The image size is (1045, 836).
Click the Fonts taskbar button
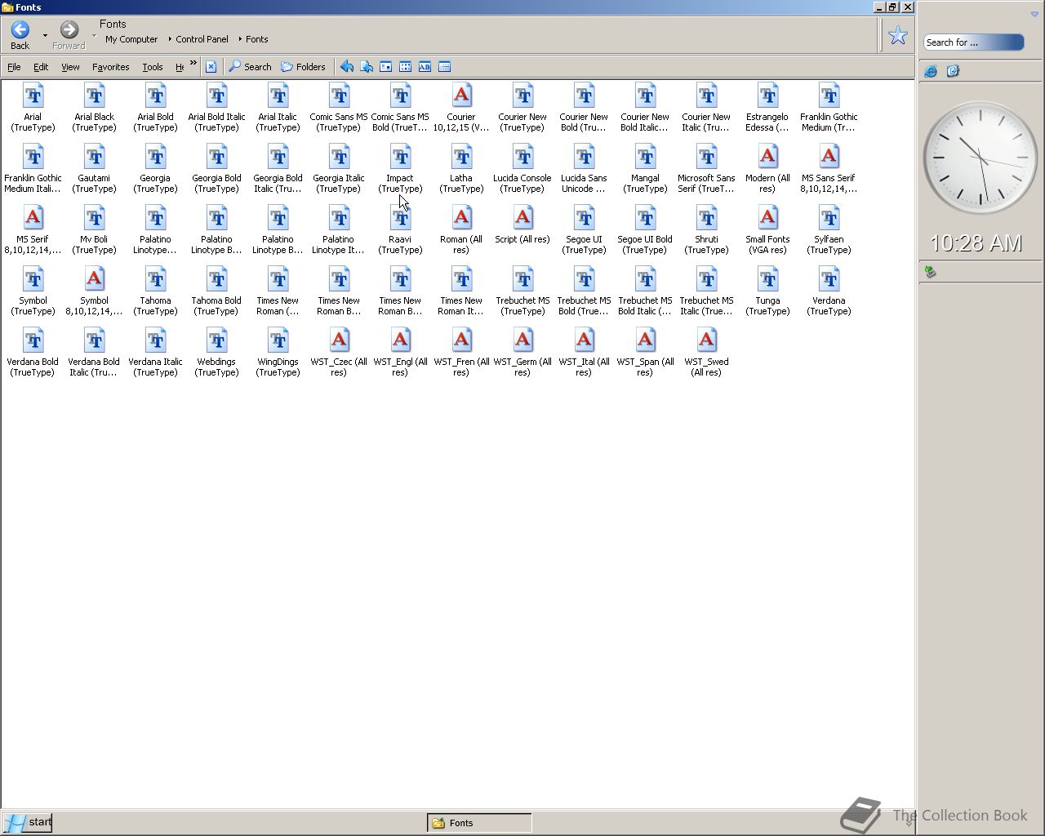[x=479, y=823]
